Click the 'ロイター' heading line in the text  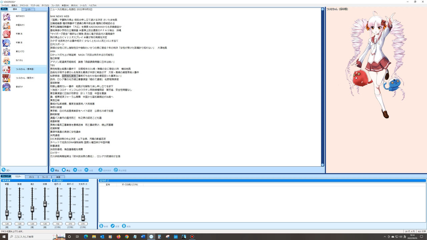(55, 153)
